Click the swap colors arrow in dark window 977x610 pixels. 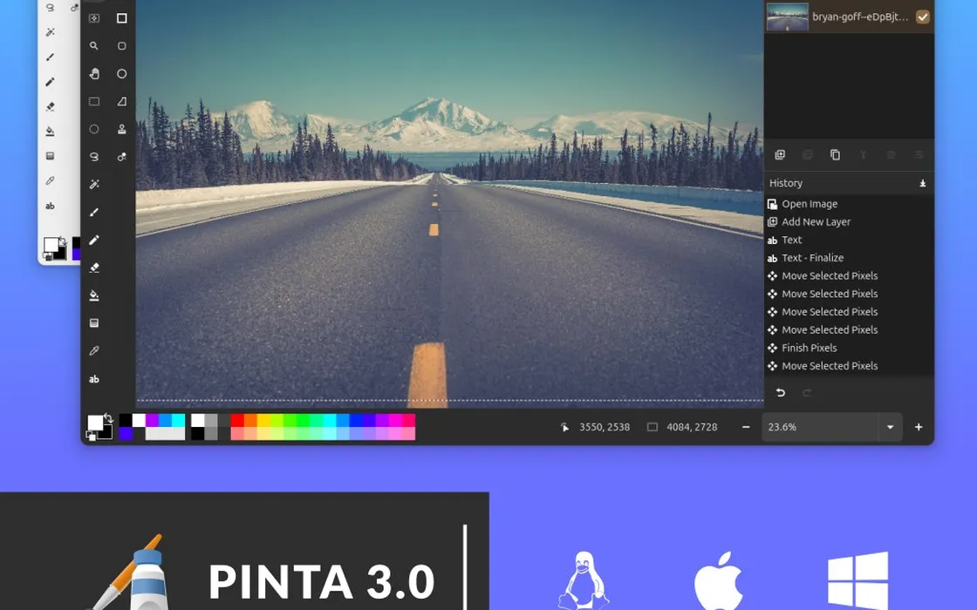point(109,418)
